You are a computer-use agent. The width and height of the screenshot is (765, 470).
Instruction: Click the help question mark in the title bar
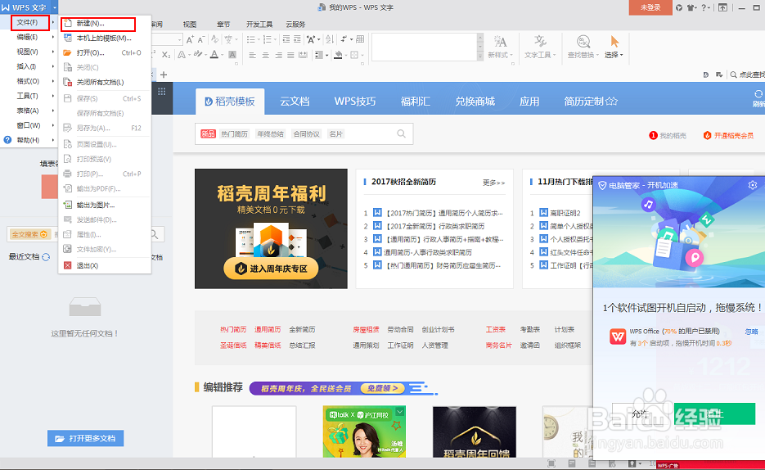(x=704, y=8)
